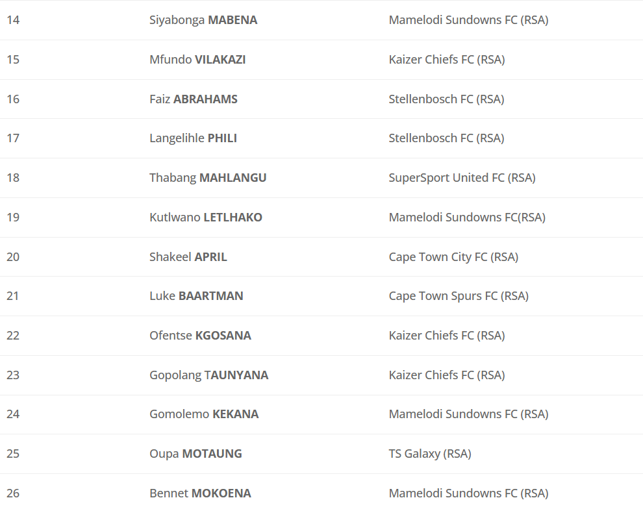Click the SuperSport United FC (RSA) club cell
Viewport: 643px width, 511px height.
tap(462, 178)
